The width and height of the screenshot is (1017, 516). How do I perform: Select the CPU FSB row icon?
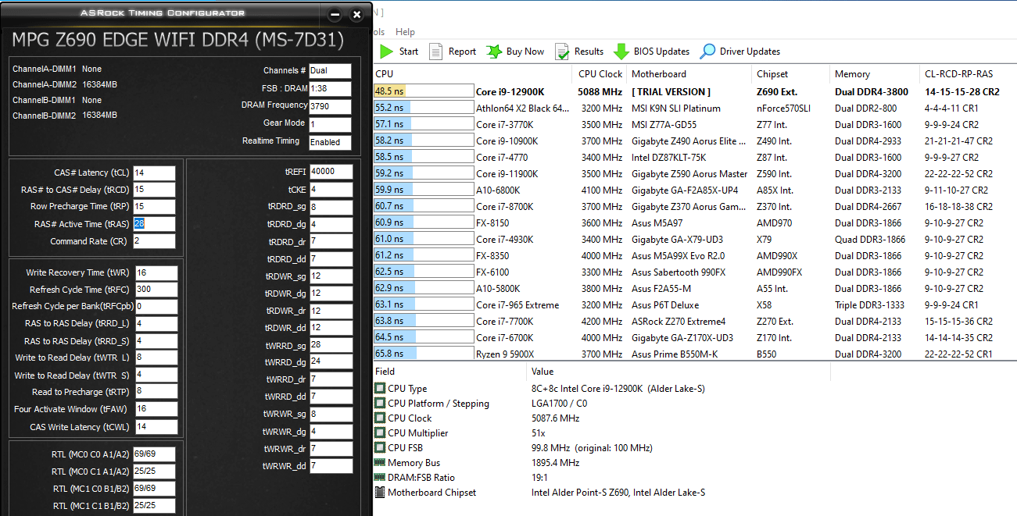point(380,448)
